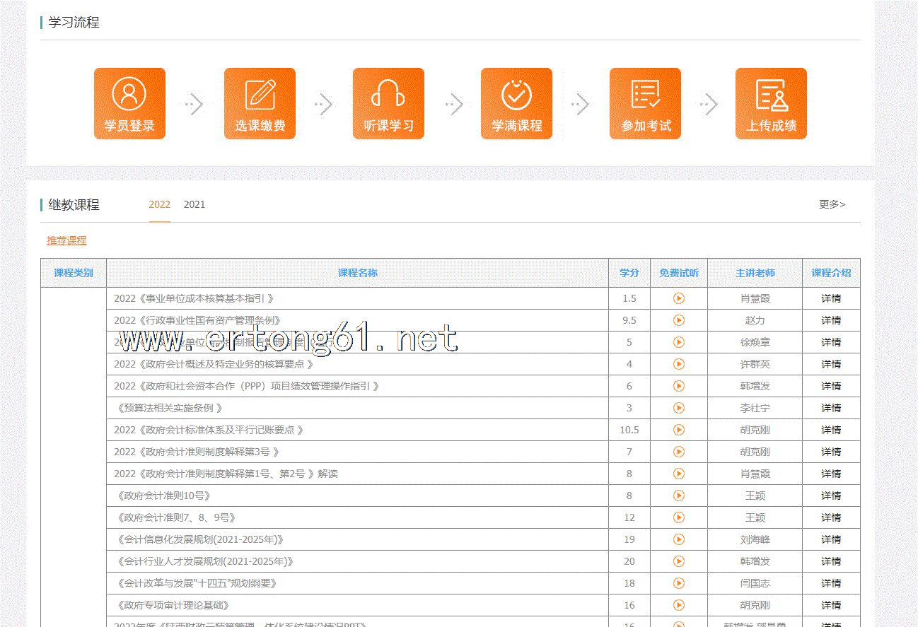The width and height of the screenshot is (918, 627).
Task: Open the 更多> link
Action: click(x=832, y=204)
